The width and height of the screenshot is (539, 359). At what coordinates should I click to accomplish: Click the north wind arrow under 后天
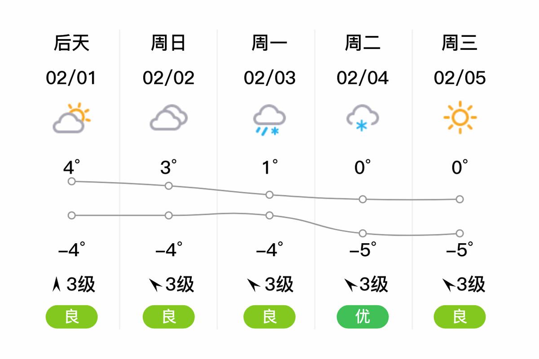click(x=57, y=285)
